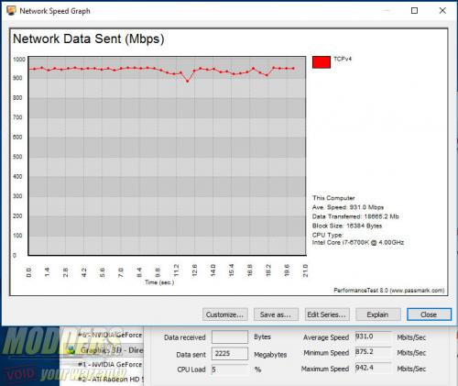
Task: Click the Minimum Speed field 875.2
Action: click(x=373, y=352)
